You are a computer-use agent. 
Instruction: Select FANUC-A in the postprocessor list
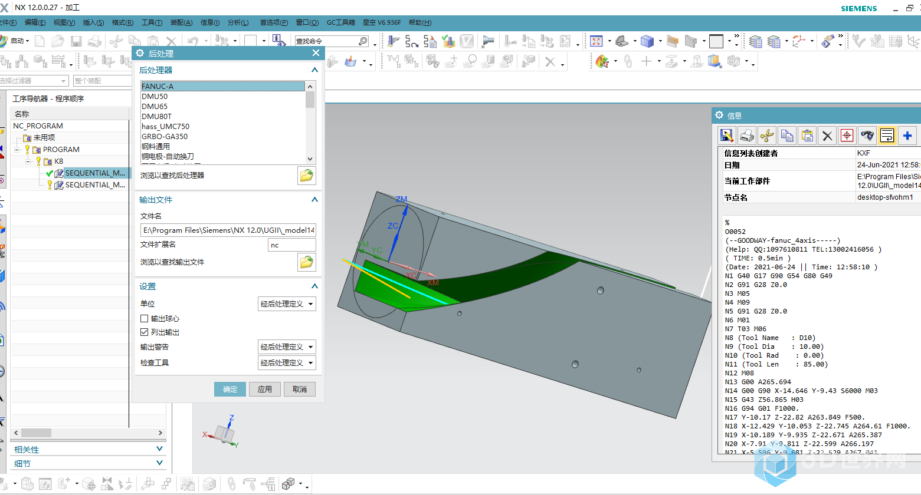[223, 87]
